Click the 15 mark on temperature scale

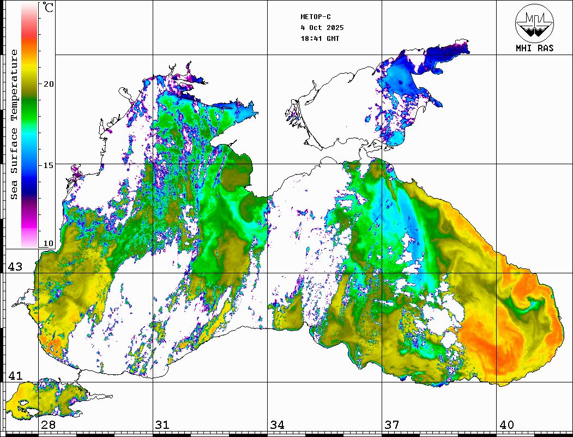pos(49,165)
